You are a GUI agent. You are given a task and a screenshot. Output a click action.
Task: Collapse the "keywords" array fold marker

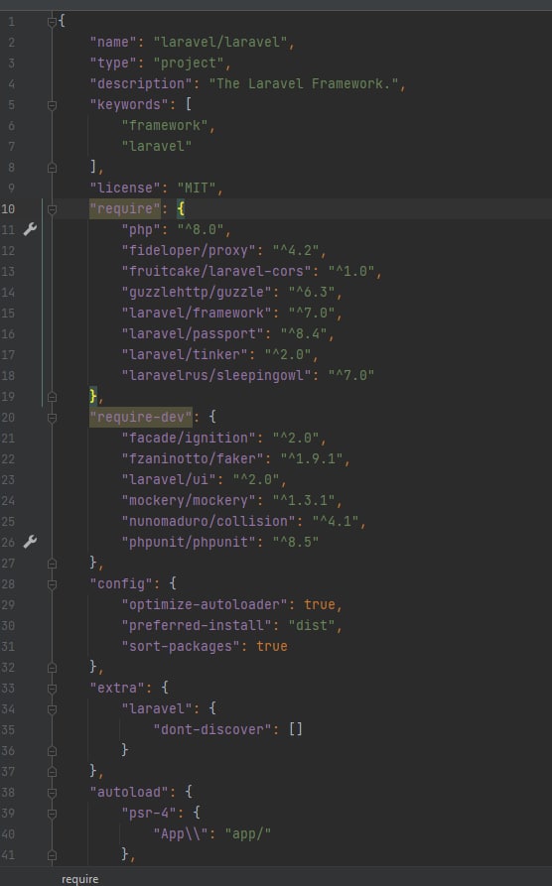[52, 105]
